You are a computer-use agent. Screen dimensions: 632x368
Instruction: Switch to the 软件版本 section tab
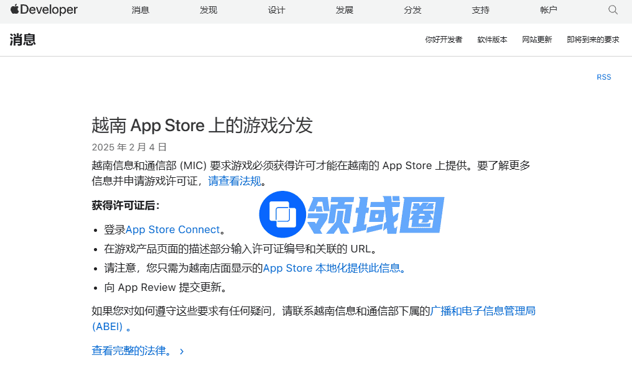click(492, 40)
